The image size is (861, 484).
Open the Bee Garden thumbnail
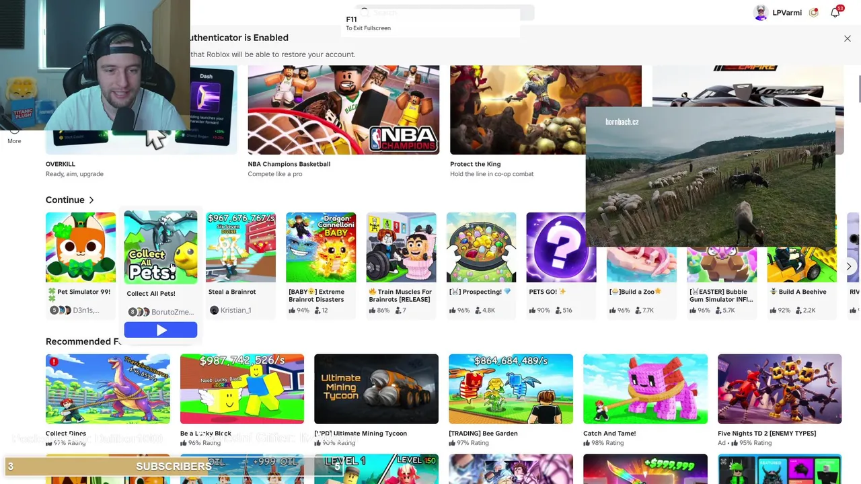click(x=511, y=389)
